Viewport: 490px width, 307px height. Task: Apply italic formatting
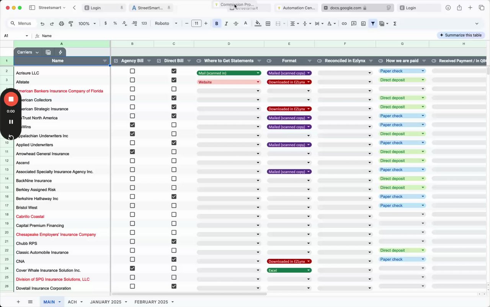tap(226, 24)
